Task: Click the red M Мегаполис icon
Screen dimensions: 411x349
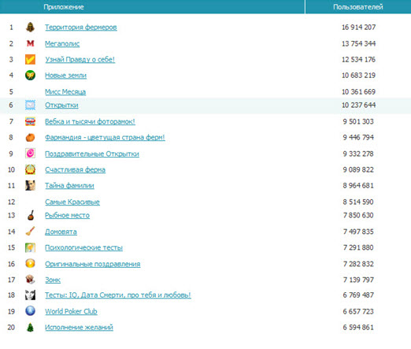Action: click(30, 43)
